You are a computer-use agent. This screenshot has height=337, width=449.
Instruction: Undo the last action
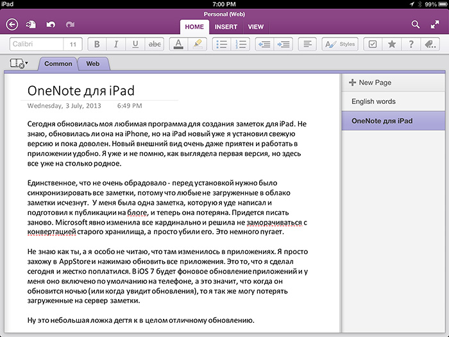point(51,24)
